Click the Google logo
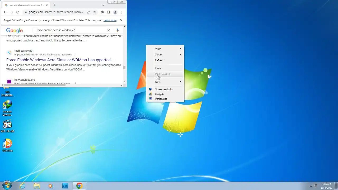The height and width of the screenshot is (190, 338). [x=15, y=30]
